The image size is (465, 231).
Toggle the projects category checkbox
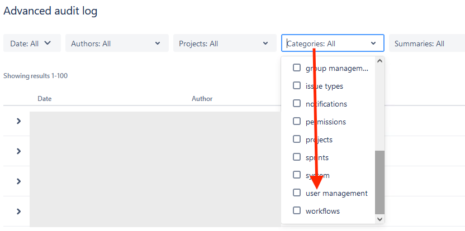297,139
